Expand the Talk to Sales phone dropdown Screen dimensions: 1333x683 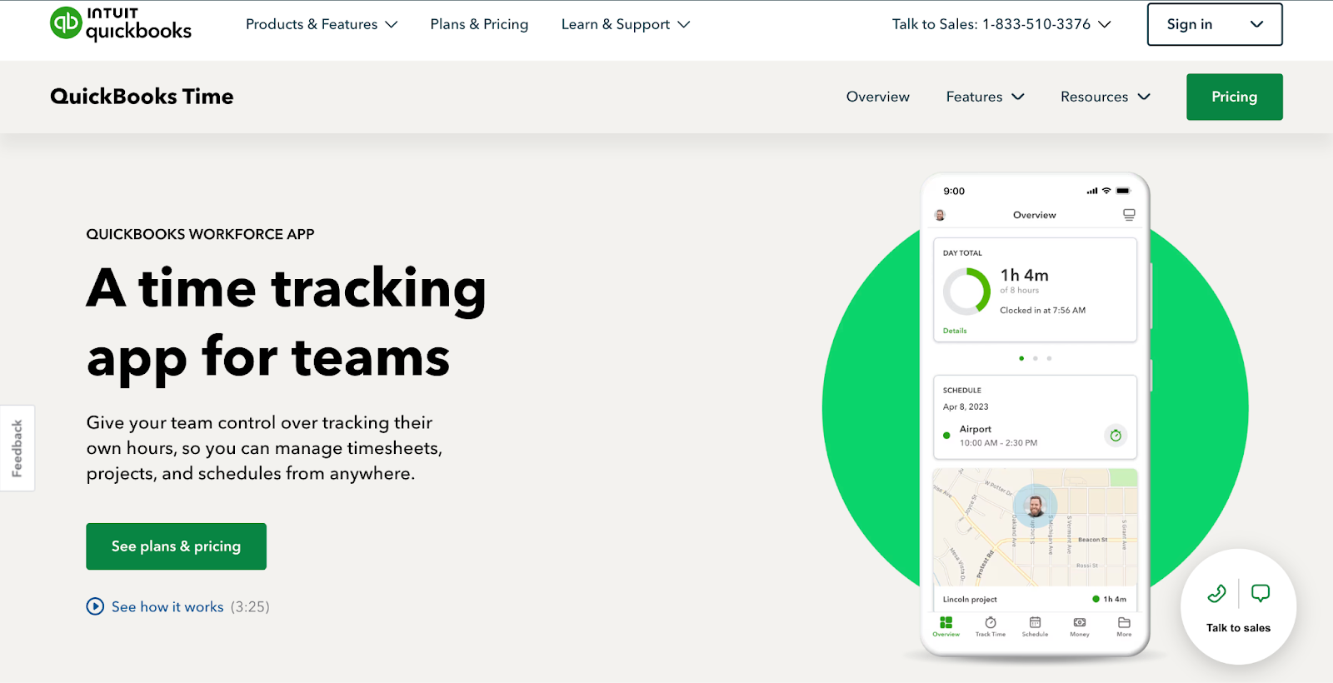(1001, 24)
